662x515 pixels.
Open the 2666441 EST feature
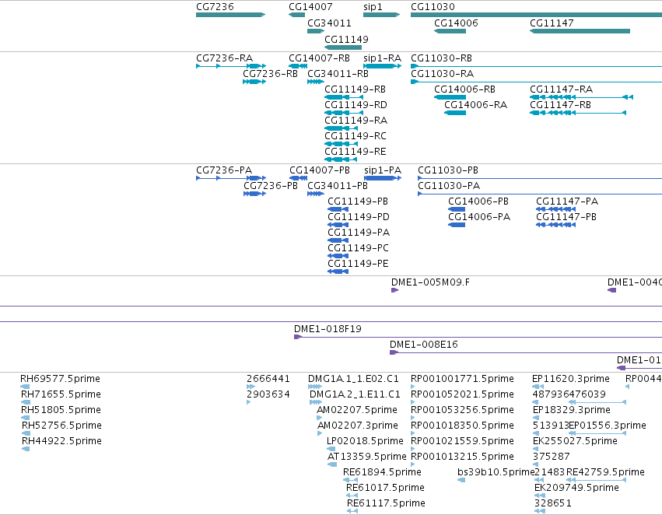pyautogui.click(x=250, y=387)
